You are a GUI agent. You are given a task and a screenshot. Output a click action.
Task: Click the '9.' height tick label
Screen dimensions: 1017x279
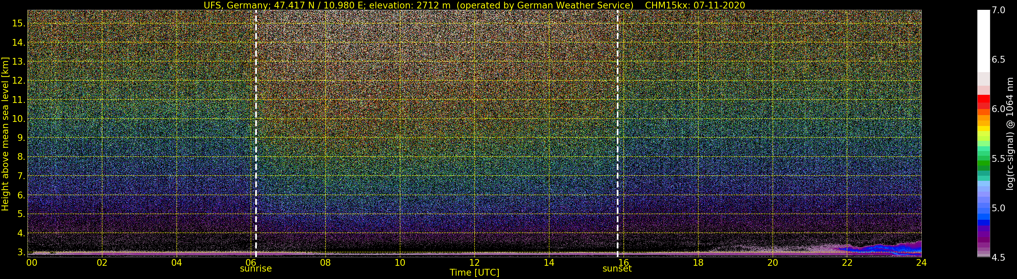pos(21,138)
